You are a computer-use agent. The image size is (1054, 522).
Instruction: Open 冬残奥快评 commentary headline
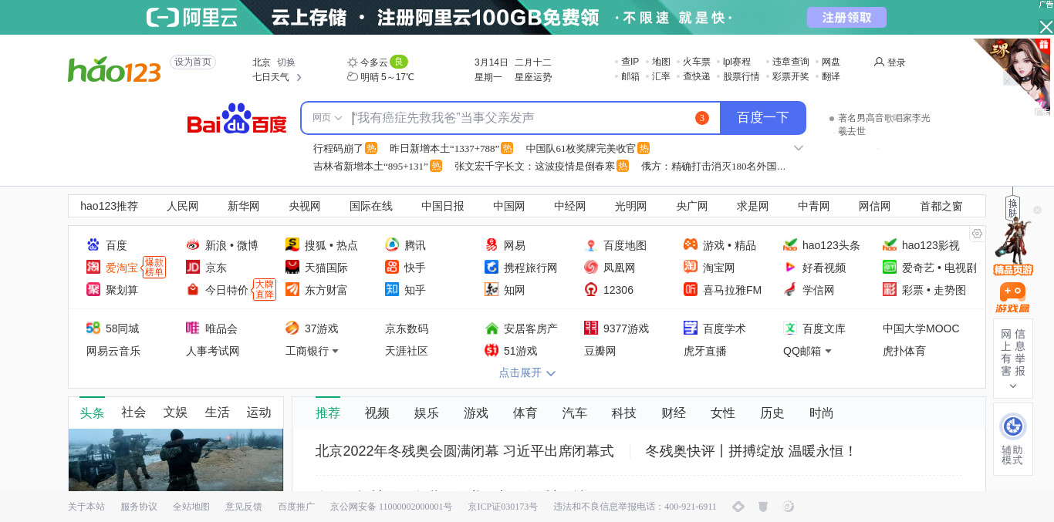[x=751, y=451]
